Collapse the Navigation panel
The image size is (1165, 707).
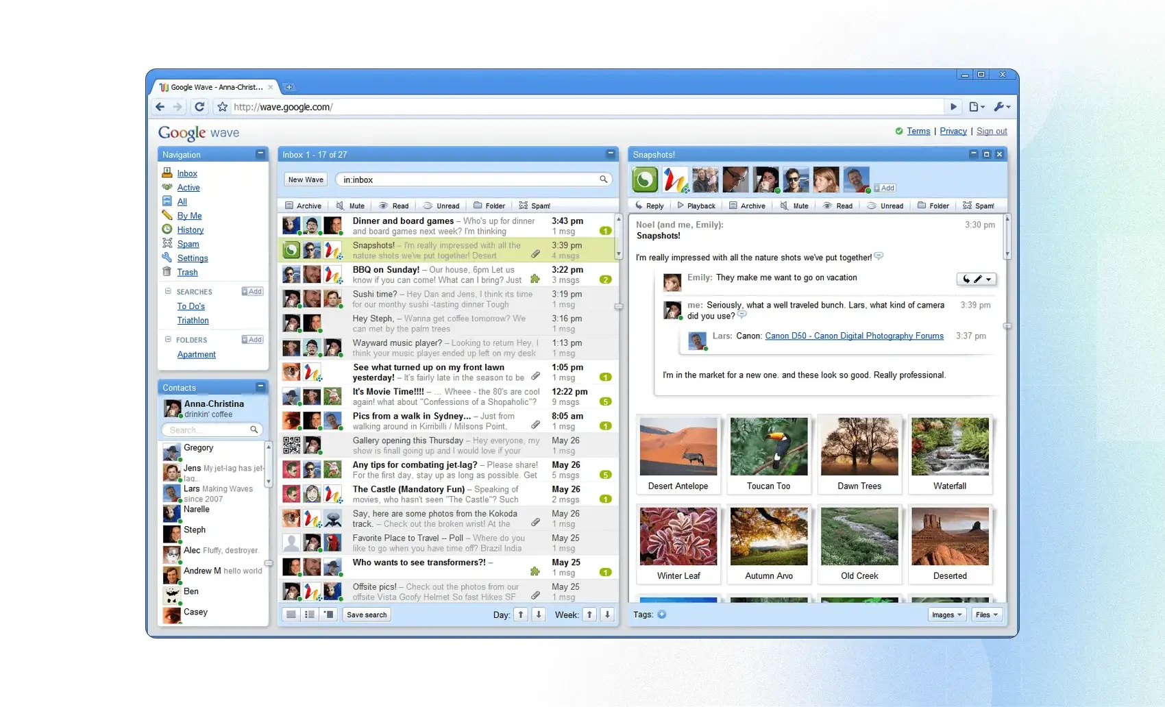coord(260,154)
